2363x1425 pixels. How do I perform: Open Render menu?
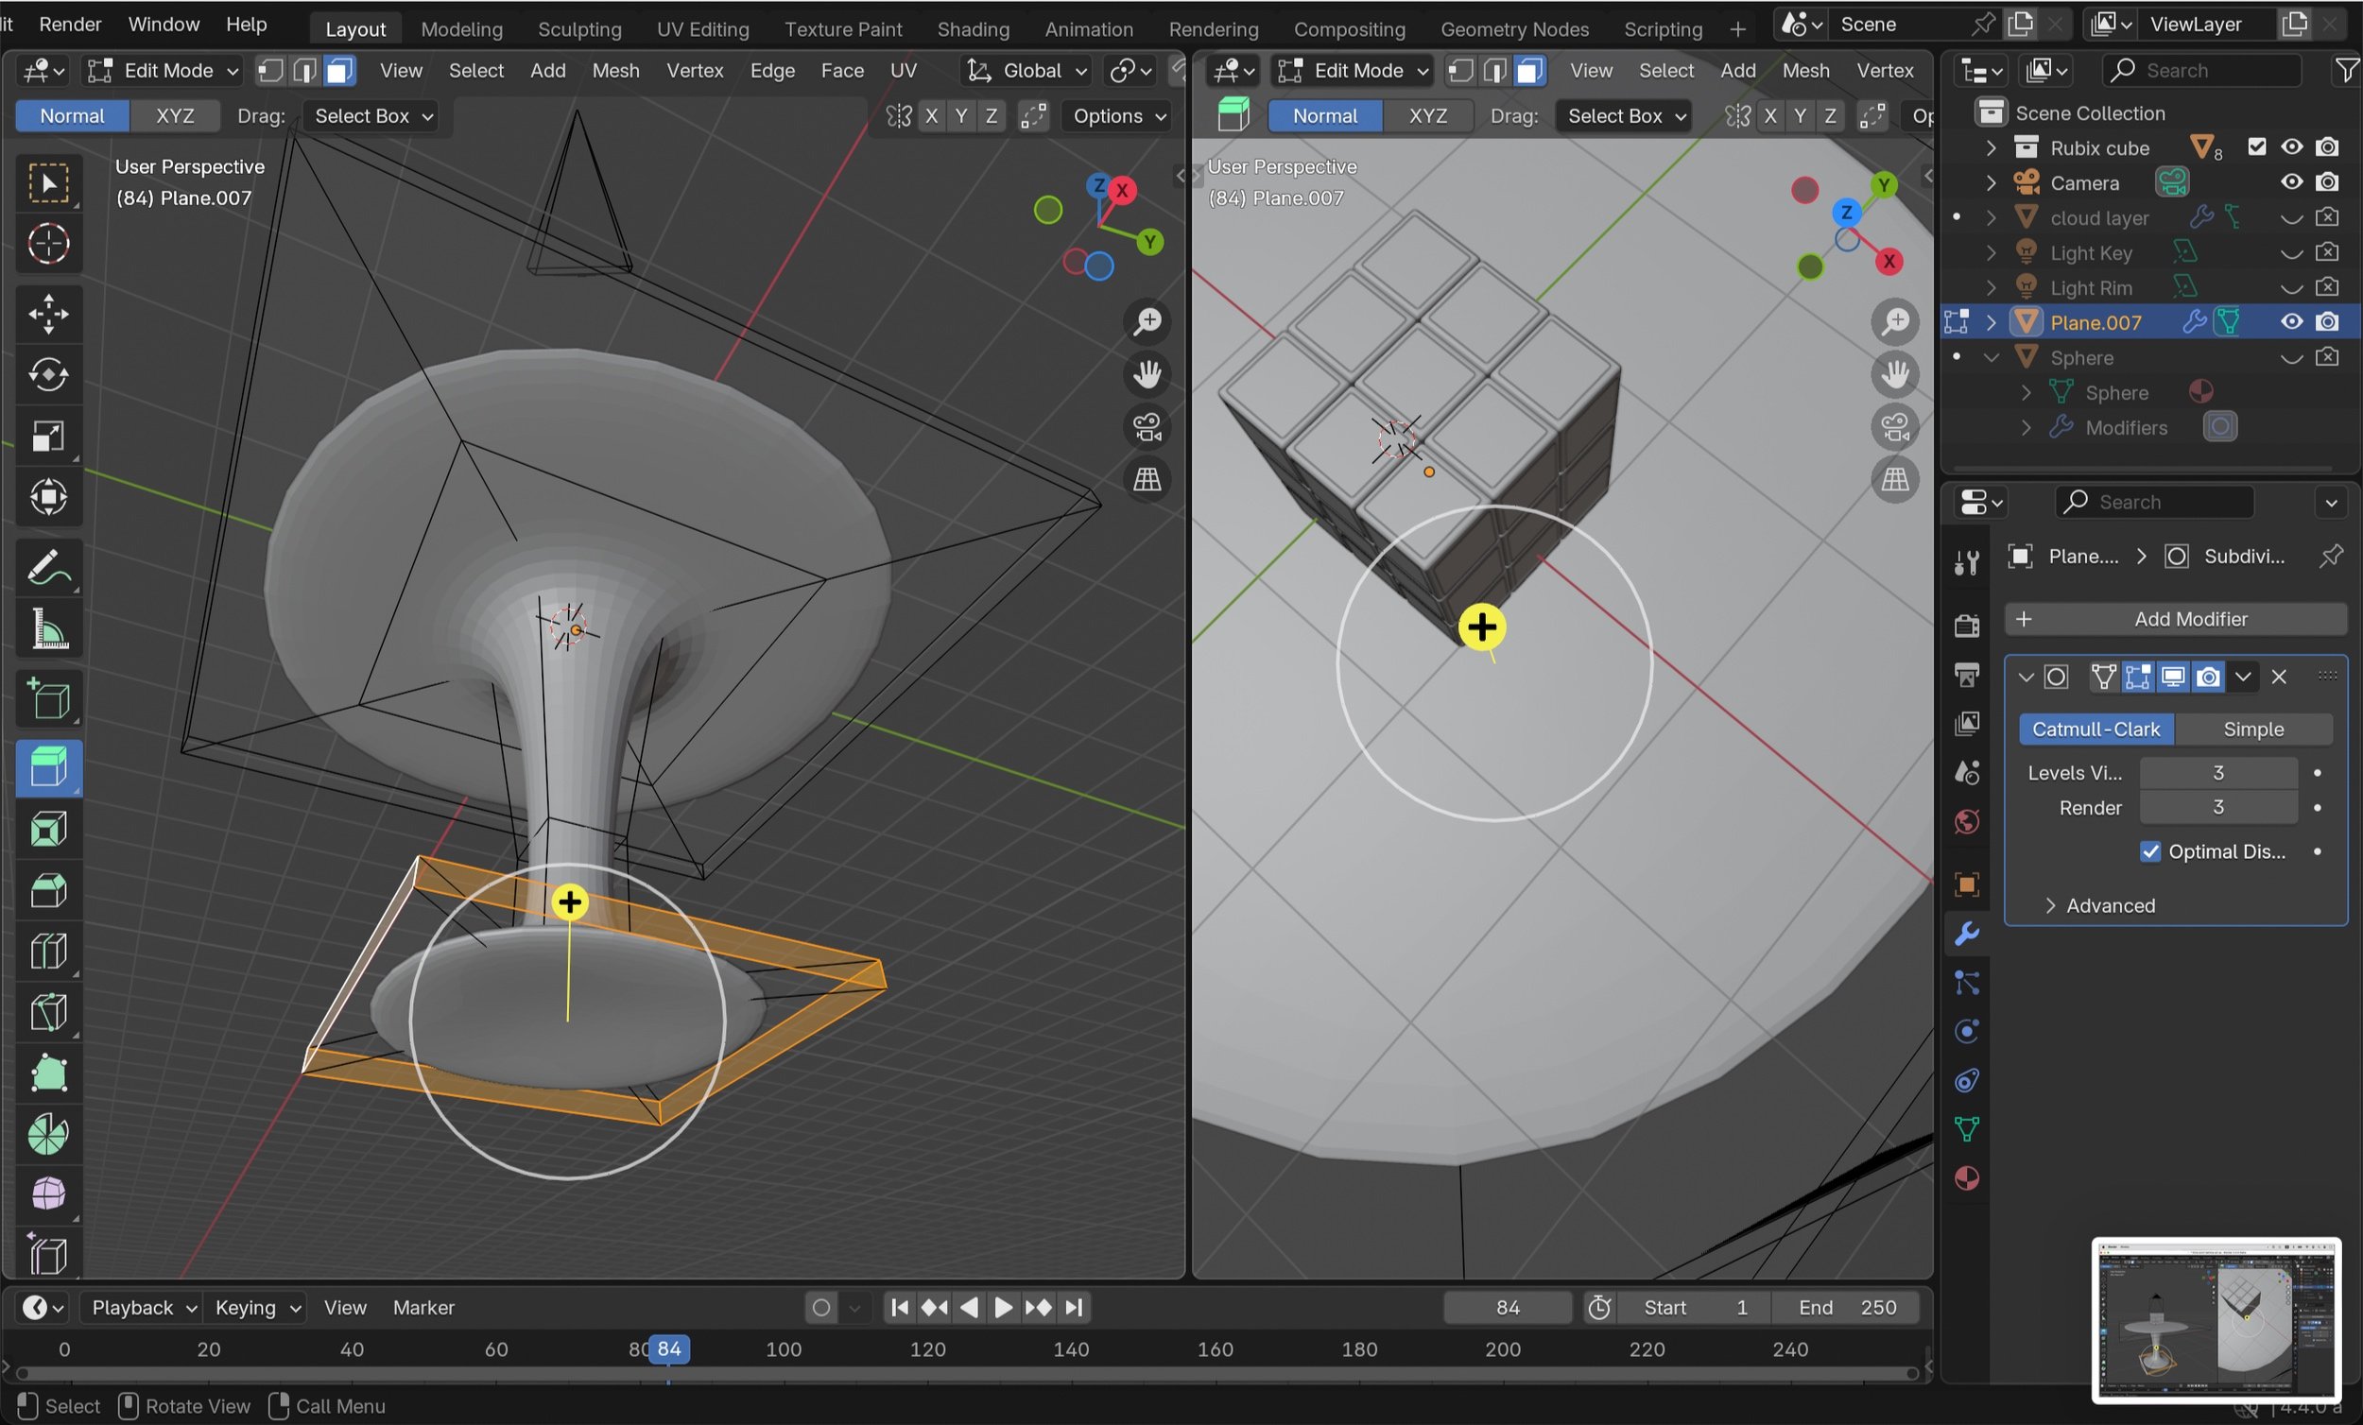click(70, 24)
